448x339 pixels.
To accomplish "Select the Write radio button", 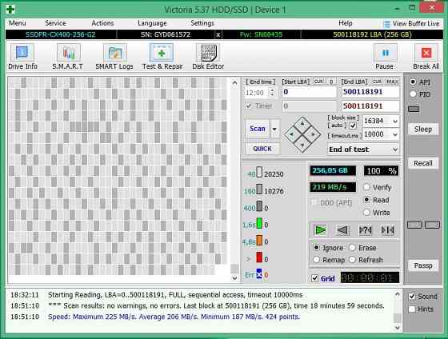I will click(367, 213).
